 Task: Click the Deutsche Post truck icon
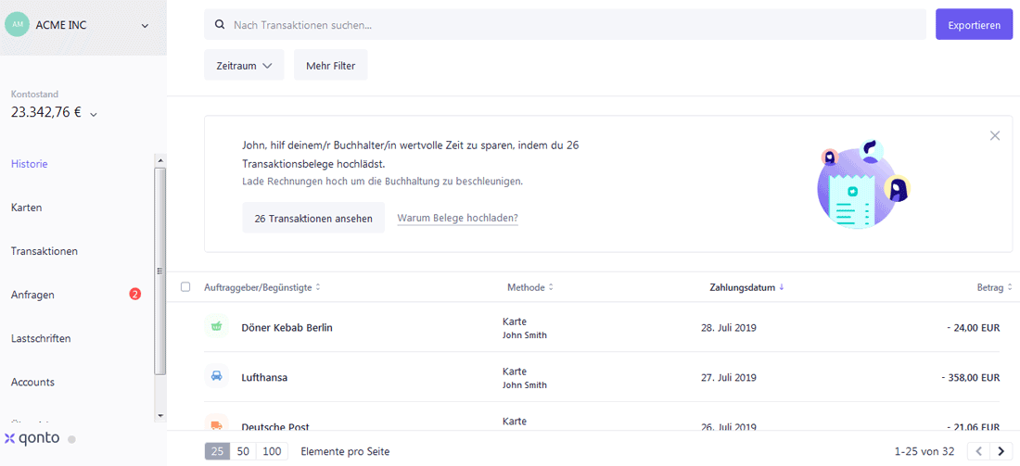tap(216, 425)
